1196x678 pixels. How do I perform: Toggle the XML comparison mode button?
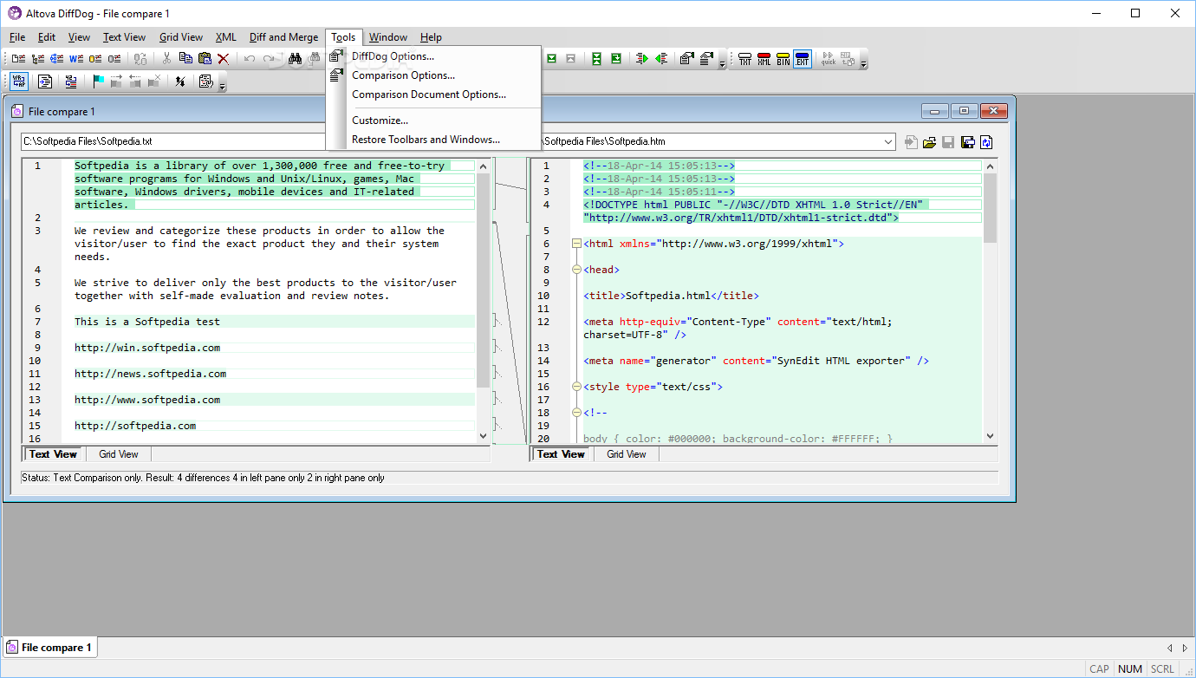click(764, 59)
